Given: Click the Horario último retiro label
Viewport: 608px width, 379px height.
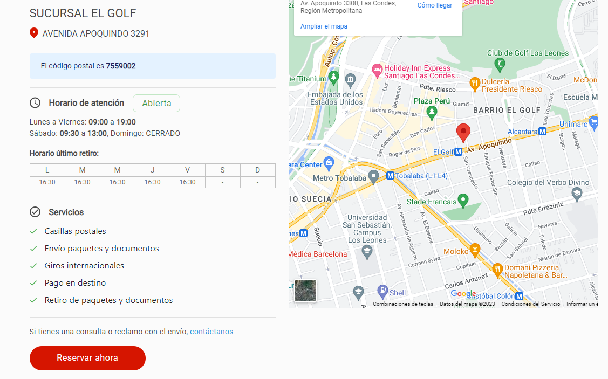Looking at the screenshot, I should [x=64, y=154].
